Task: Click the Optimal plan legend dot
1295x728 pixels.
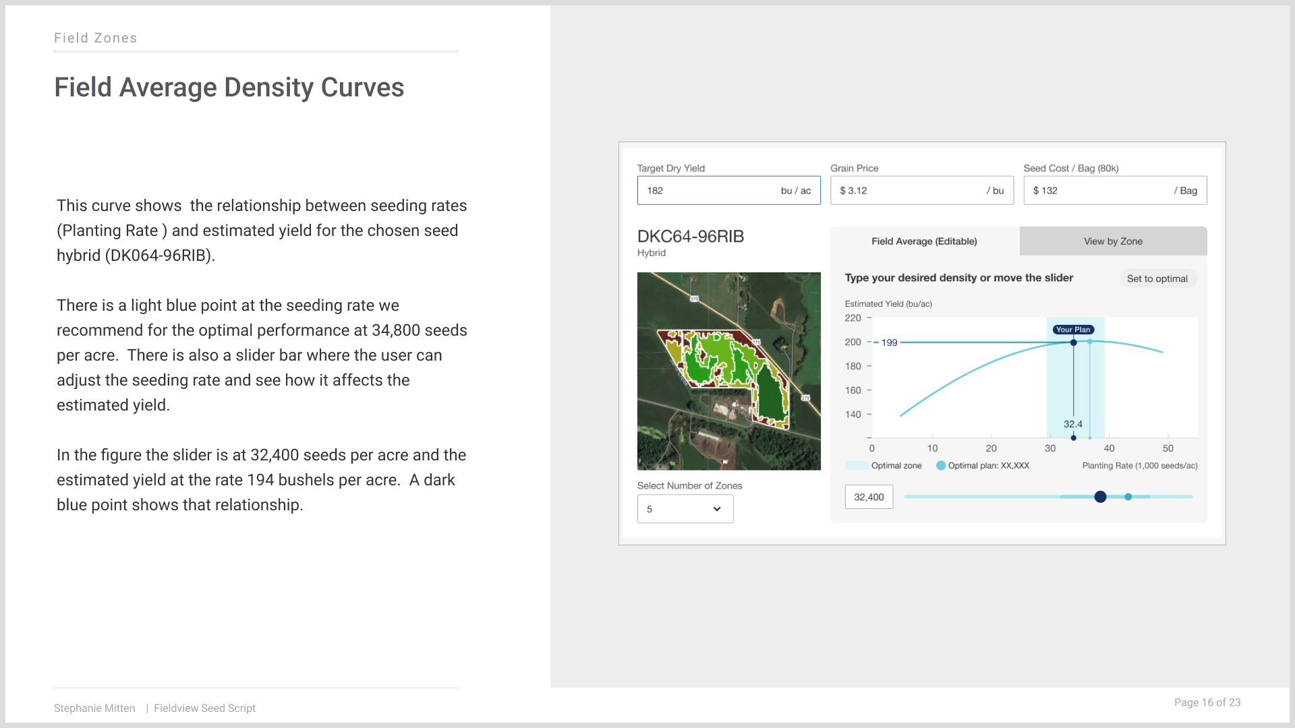Action: 941,465
